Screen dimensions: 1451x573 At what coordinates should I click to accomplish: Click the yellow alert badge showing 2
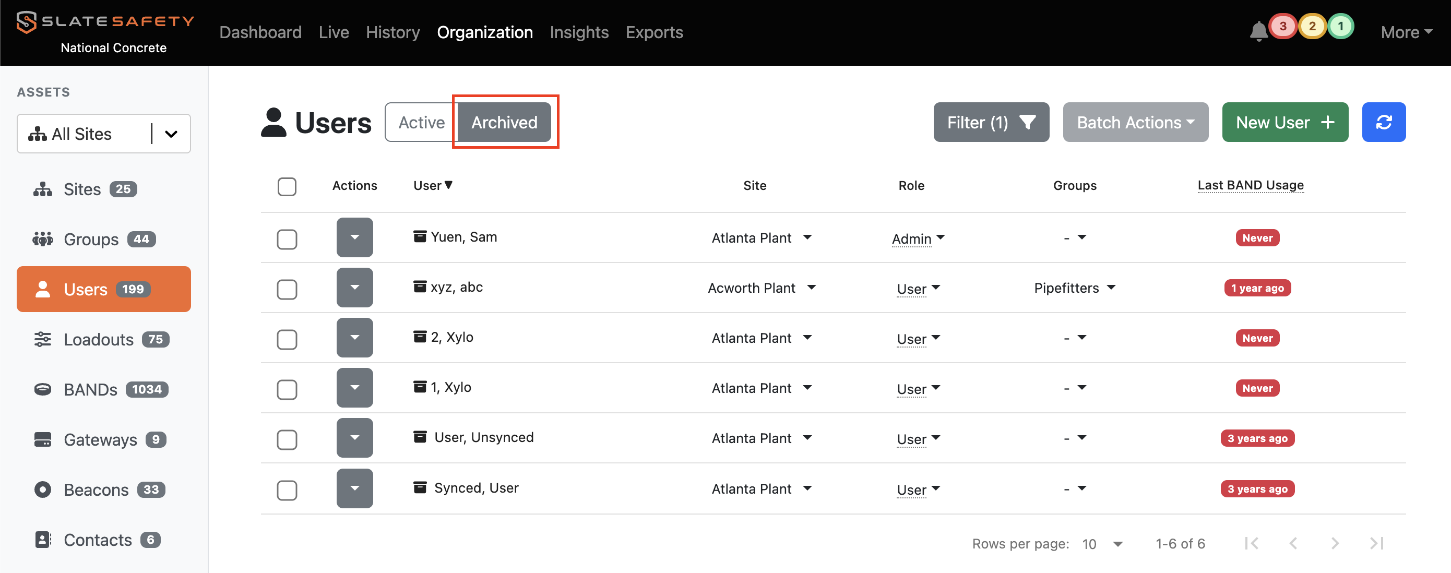[x=1312, y=27]
